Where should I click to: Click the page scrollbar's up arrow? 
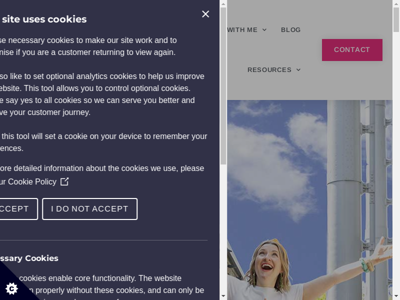coord(396,3)
